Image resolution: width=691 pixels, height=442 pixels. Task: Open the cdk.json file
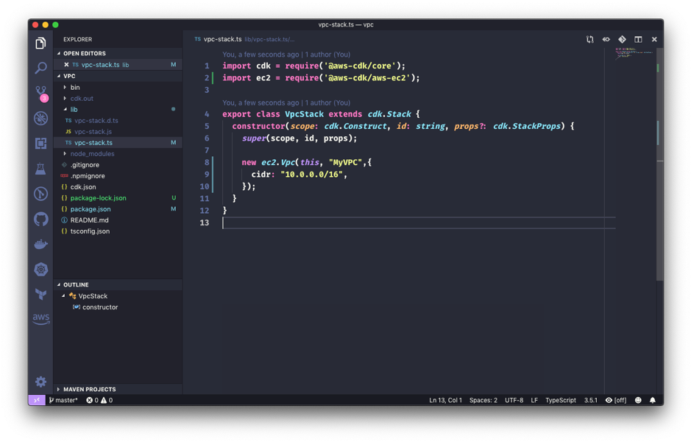118,186
